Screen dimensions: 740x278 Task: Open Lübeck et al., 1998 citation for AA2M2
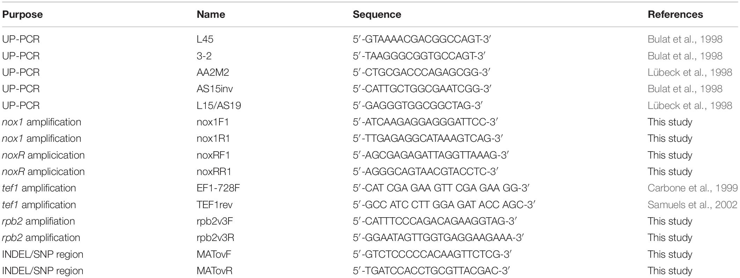690,72
